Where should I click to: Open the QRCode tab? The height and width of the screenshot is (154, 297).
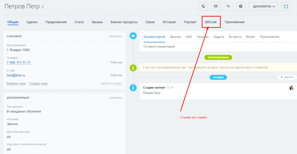tap(211, 22)
